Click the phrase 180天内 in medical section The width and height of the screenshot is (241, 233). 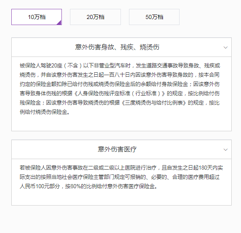tap(208, 168)
